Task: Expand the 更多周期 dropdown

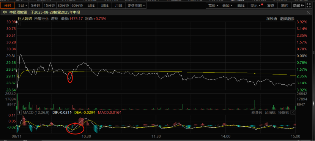Action: [136, 6]
